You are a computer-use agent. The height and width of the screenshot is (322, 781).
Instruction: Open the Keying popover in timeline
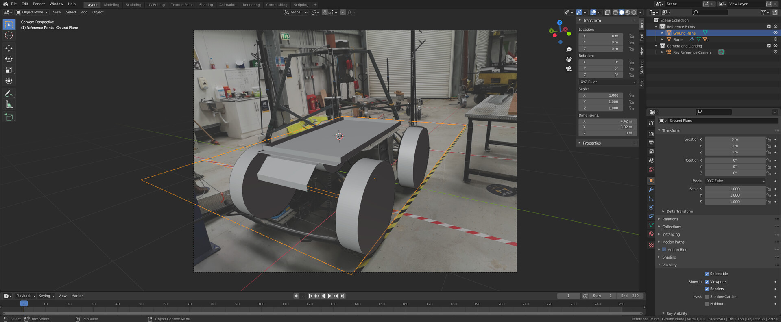click(46, 296)
